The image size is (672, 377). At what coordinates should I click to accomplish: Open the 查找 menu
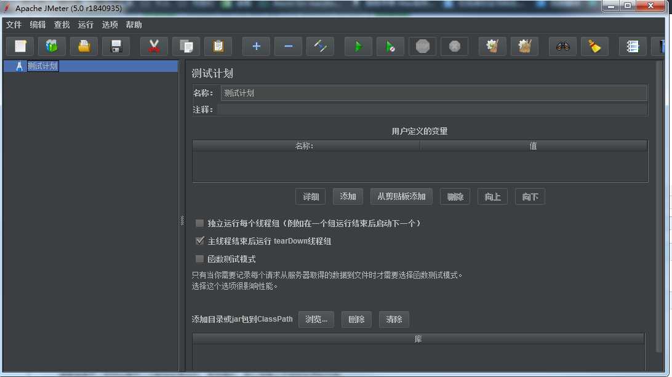[x=62, y=25]
